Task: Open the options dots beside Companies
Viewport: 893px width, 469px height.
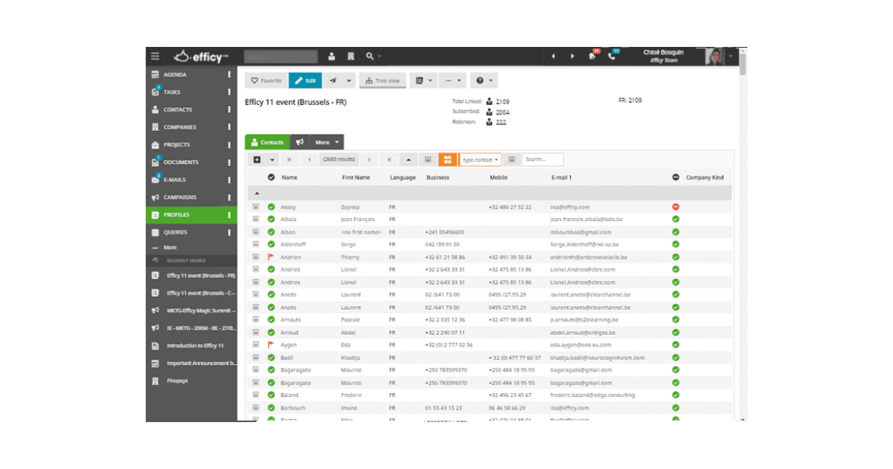Action: (x=229, y=127)
